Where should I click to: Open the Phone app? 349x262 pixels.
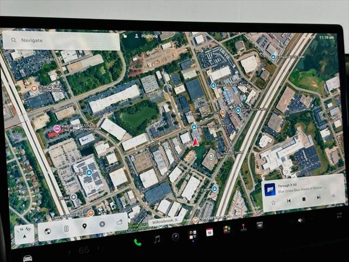[138, 242]
